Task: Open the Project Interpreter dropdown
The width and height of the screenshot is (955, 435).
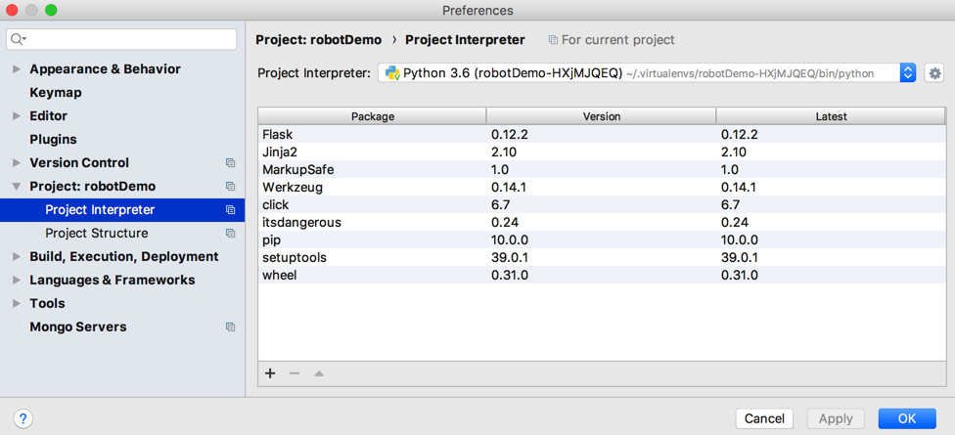Action: pos(646,73)
